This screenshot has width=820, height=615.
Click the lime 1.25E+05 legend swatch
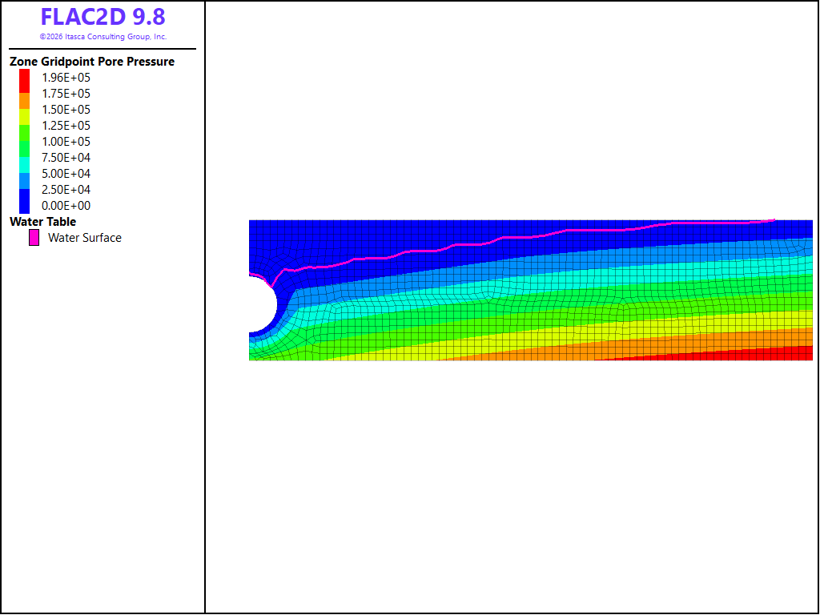(25, 133)
